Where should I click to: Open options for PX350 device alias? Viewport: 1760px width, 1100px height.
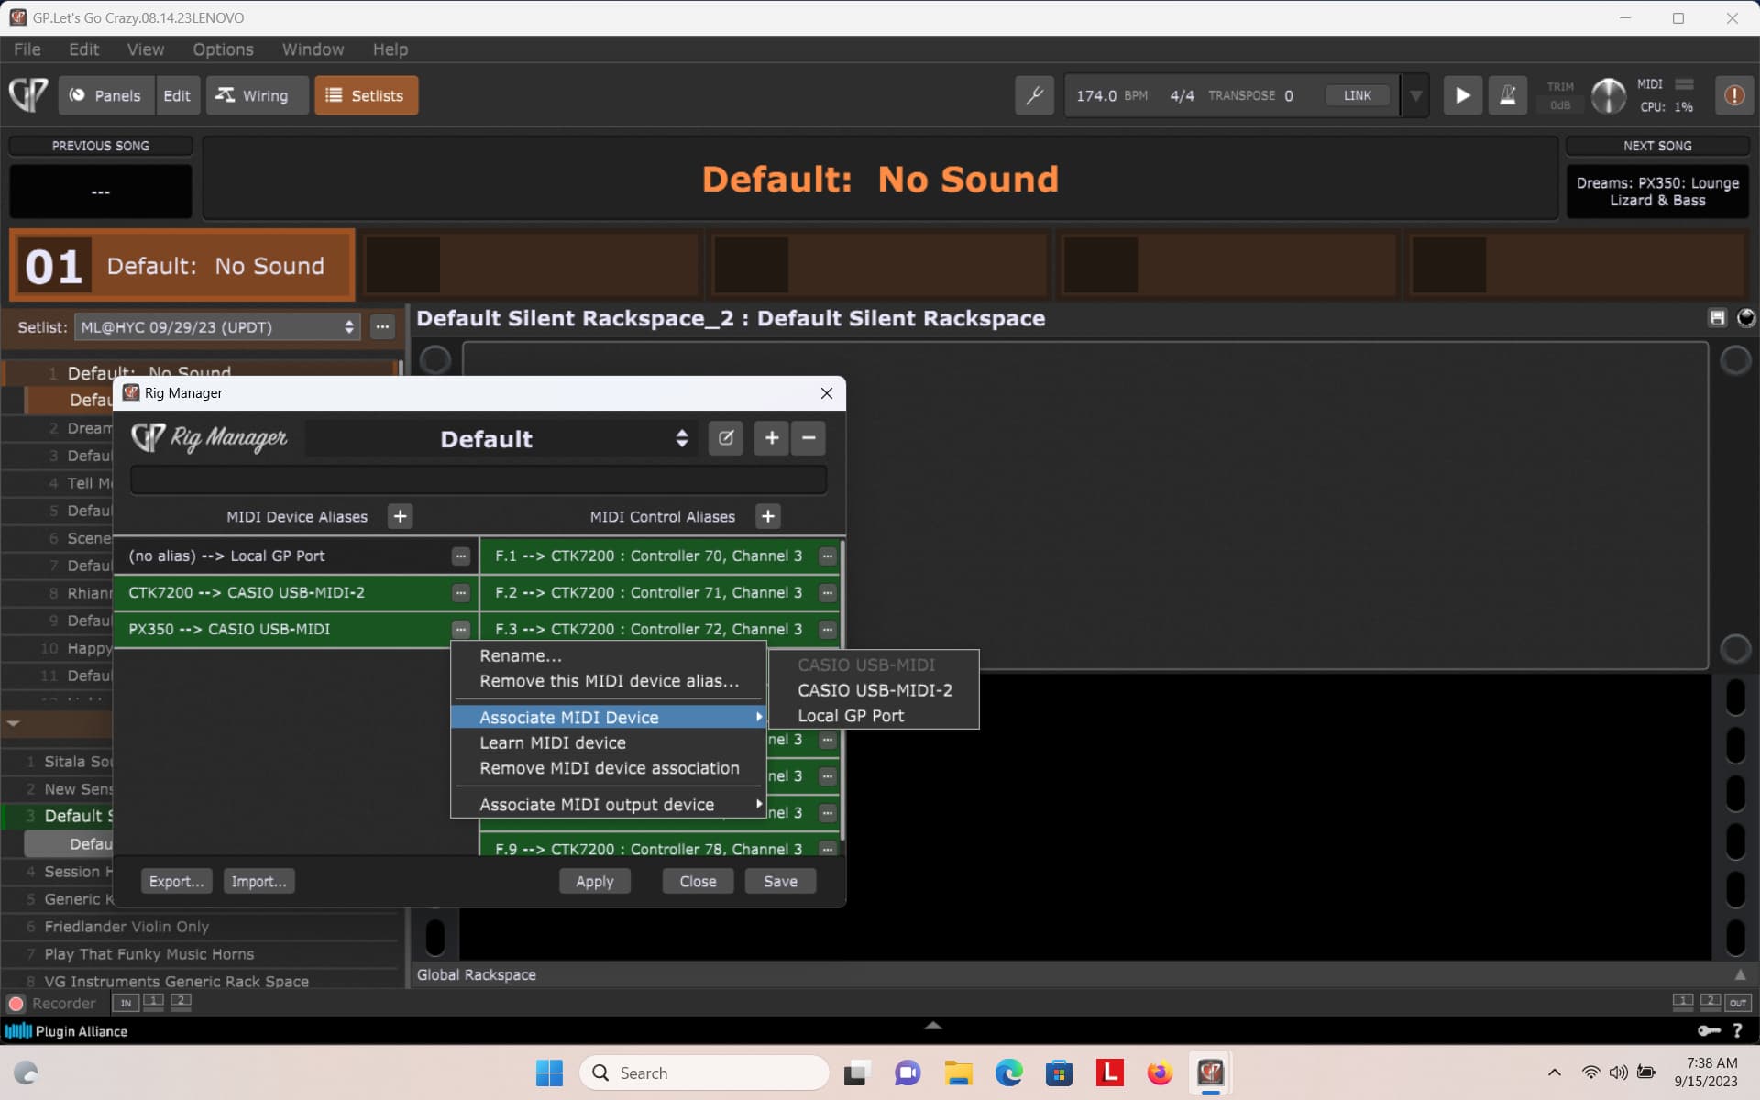[461, 630]
